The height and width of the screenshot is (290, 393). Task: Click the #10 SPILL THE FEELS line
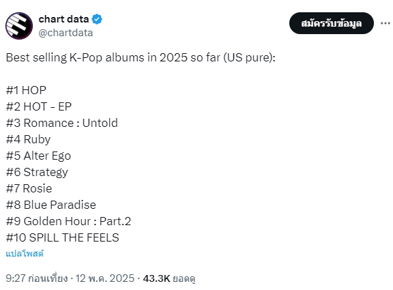[62, 237]
